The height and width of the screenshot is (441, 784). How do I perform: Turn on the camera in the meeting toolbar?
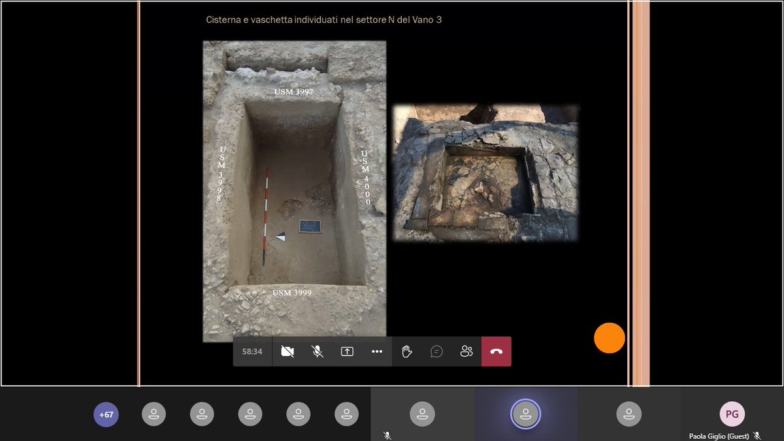tap(287, 351)
